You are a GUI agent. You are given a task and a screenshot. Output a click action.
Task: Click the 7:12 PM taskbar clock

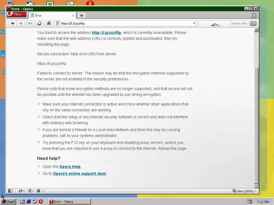pos(263,202)
